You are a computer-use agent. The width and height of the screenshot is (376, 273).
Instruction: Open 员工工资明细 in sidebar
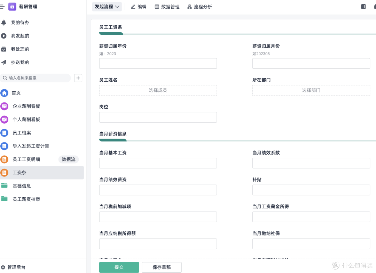(x=26, y=159)
